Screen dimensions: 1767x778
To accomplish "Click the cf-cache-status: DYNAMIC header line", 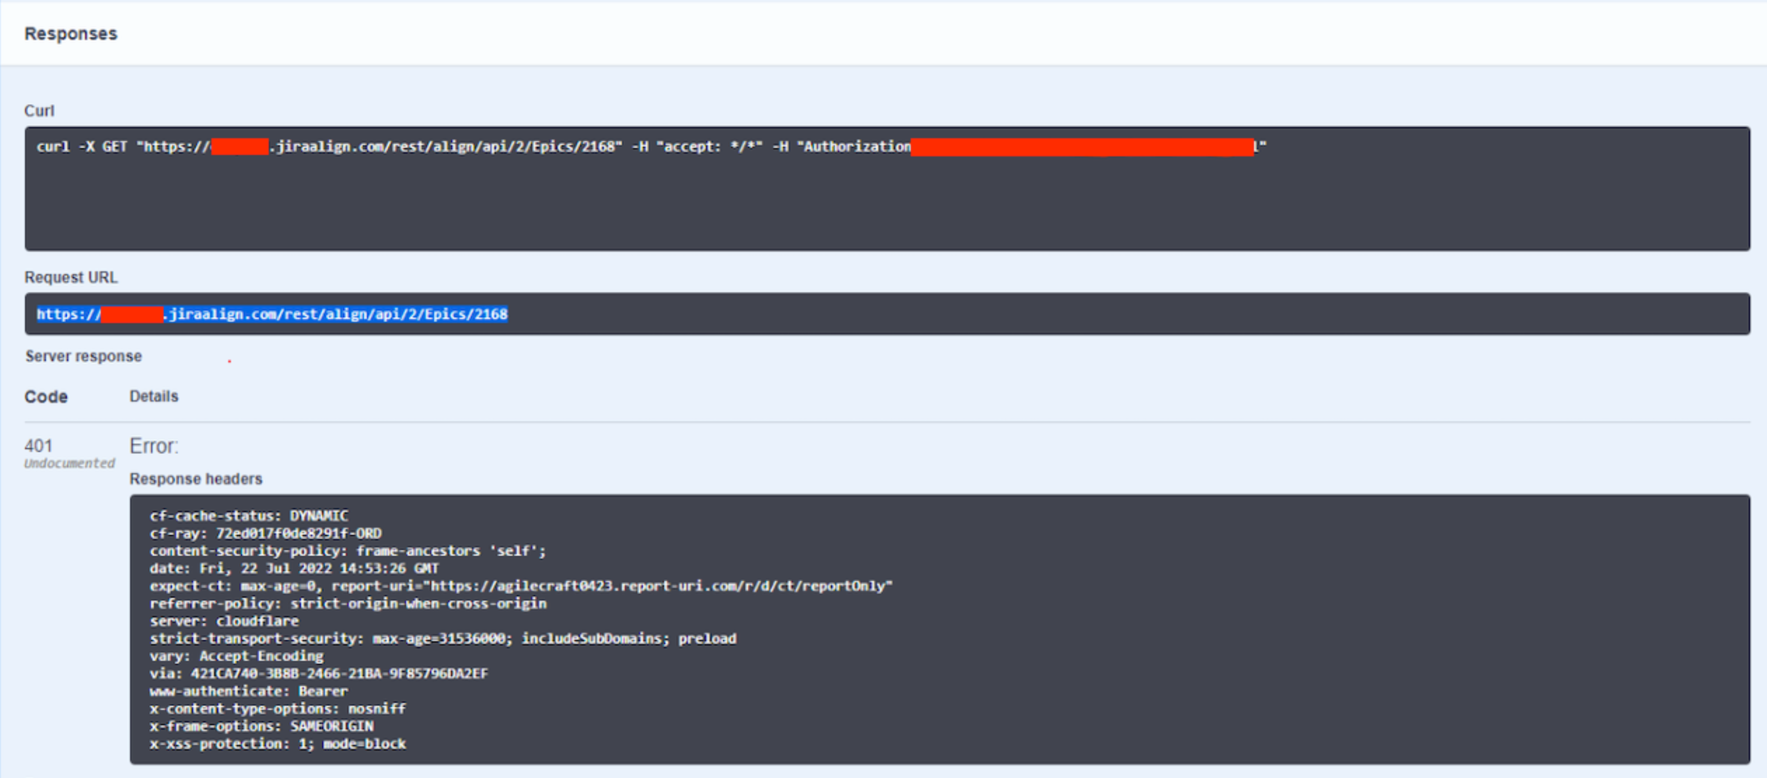I will (x=248, y=515).
